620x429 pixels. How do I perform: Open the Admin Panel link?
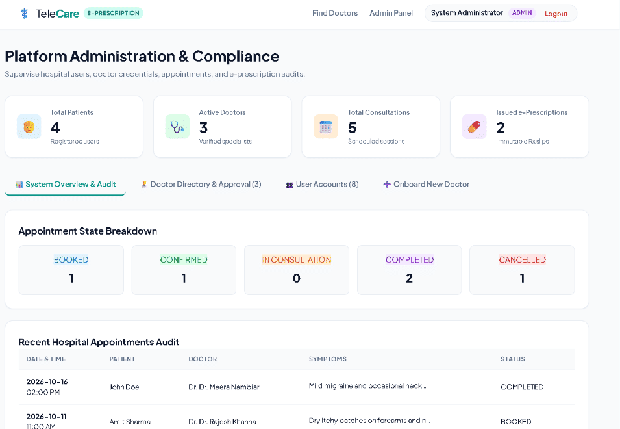pos(391,13)
